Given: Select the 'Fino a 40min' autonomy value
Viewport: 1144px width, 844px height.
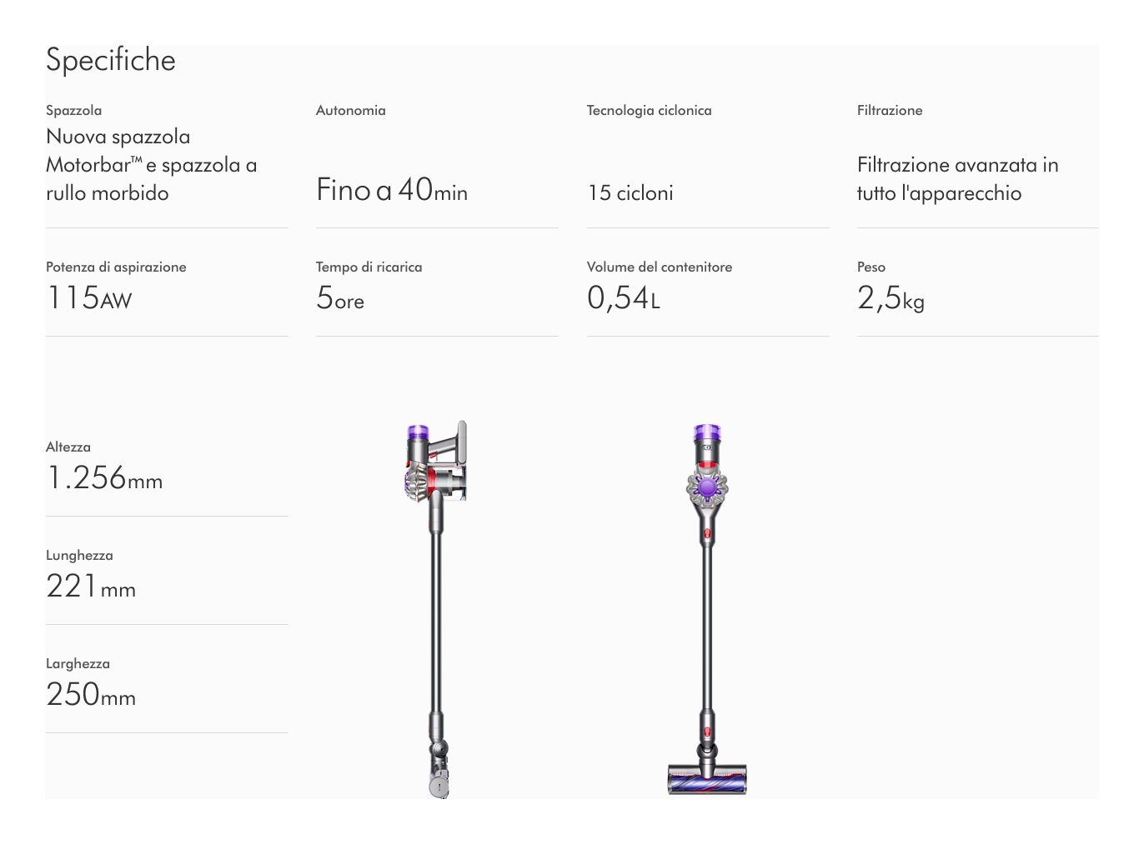Looking at the screenshot, I should coord(391,191).
